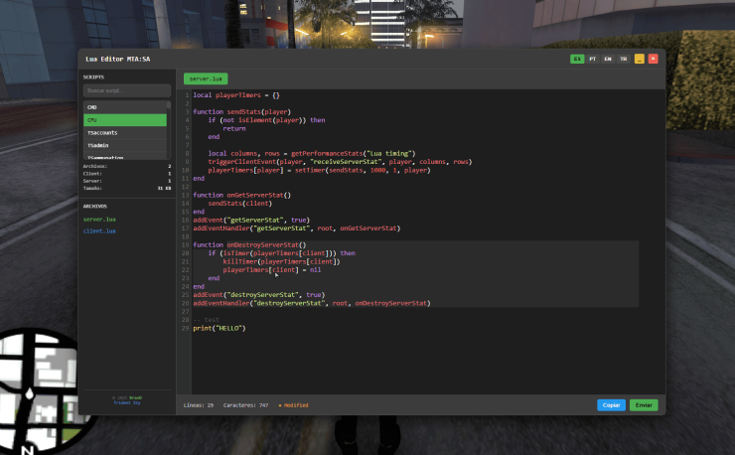Switch language to ES
The height and width of the screenshot is (455, 735).
[577, 59]
